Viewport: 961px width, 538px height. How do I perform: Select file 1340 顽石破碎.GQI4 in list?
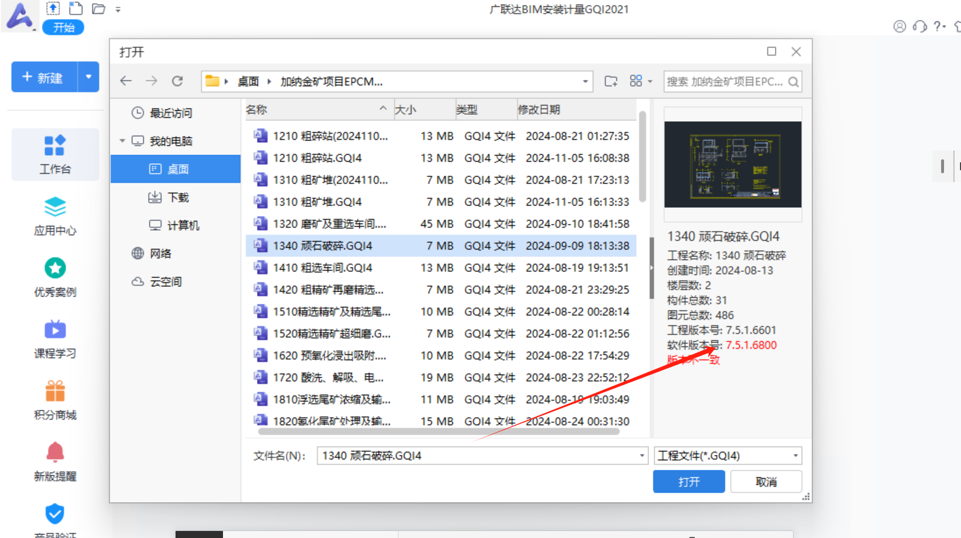441,246
